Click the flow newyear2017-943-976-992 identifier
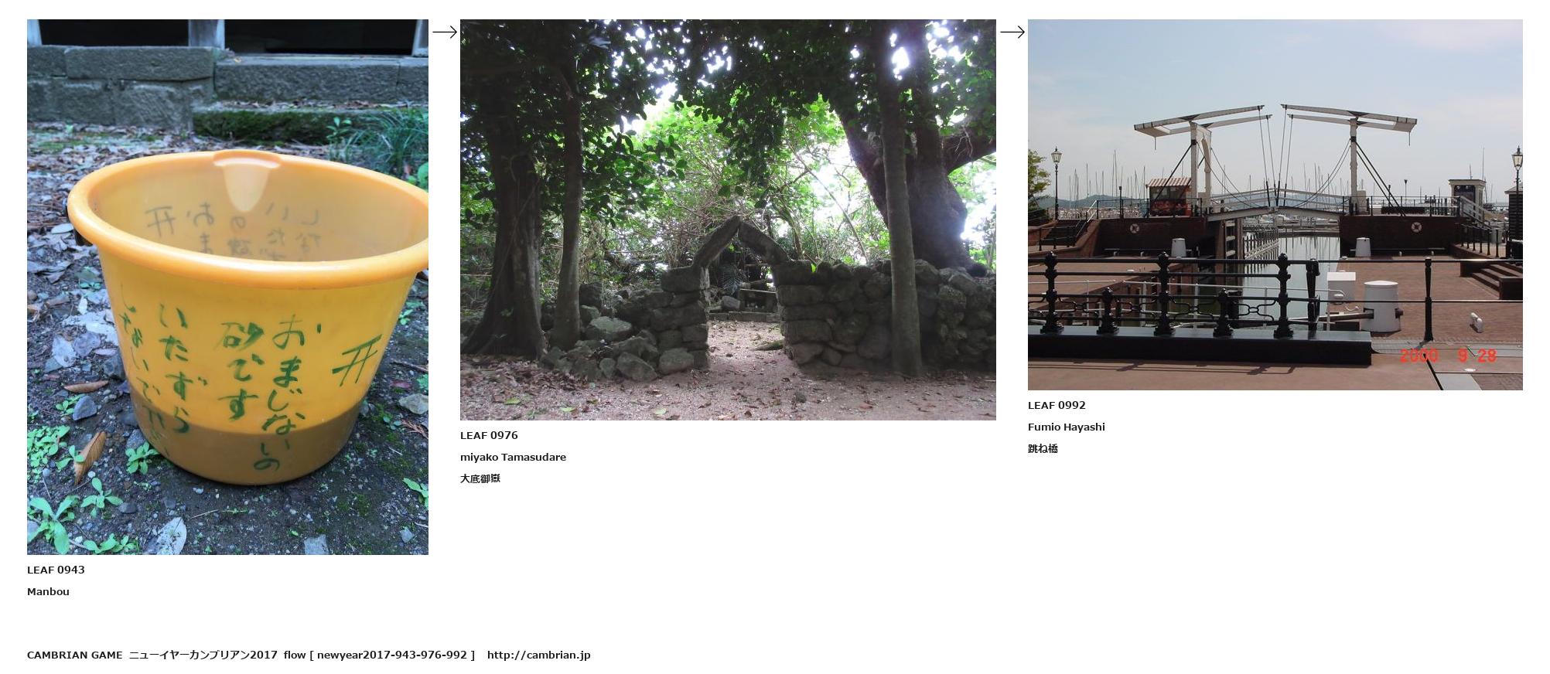 (379, 655)
